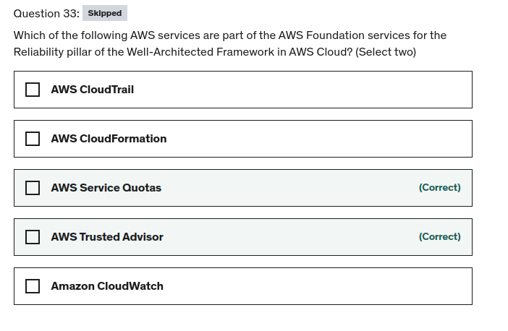Viewport: 508px width, 331px height.
Task: Enable the AWS Service Quotas checkbox
Action: point(33,188)
